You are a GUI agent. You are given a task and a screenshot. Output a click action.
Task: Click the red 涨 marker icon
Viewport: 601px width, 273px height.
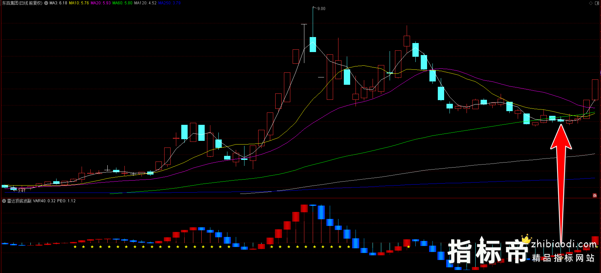pyautogui.click(x=595, y=195)
